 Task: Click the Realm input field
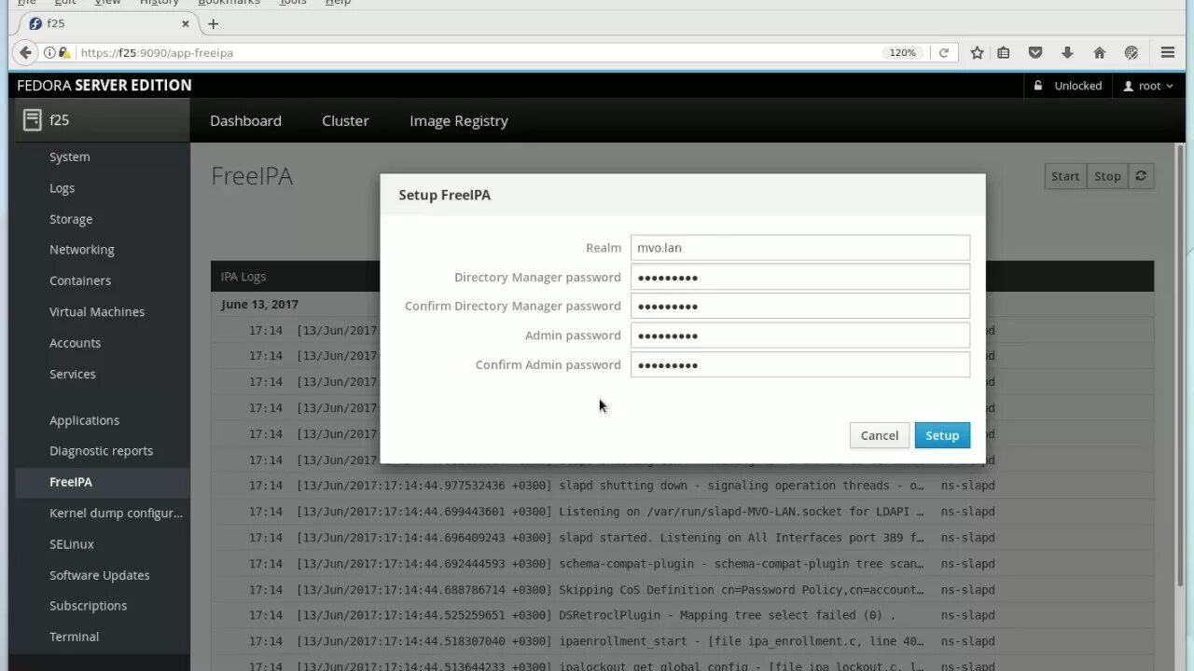point(800,248)
